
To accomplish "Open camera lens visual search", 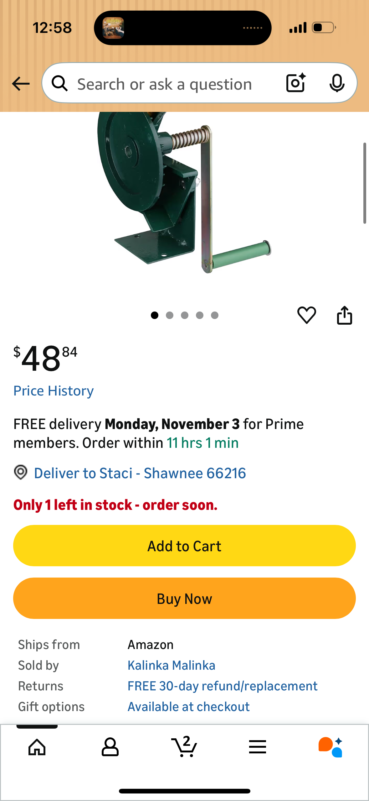I will click(295, 83).
